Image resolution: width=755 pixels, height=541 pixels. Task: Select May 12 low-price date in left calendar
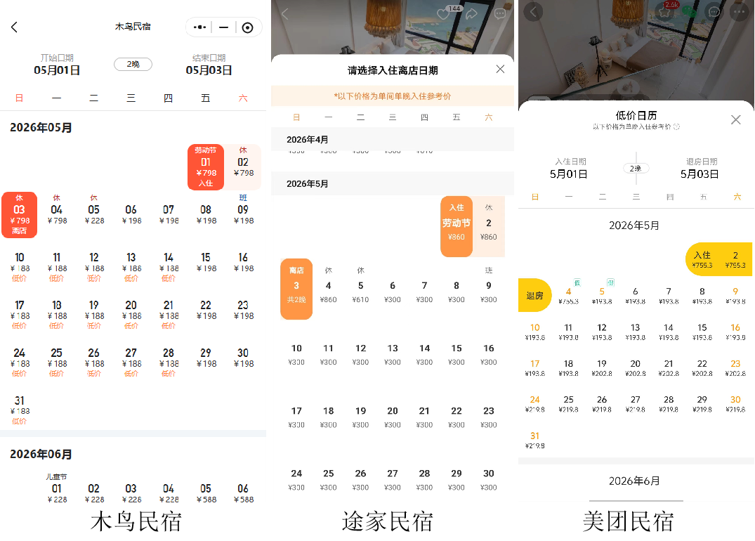pyautogui.click(x=93, y=266)
